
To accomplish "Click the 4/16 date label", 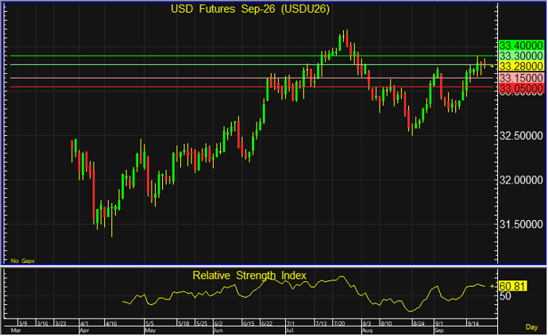I will [x=111, y=323].
